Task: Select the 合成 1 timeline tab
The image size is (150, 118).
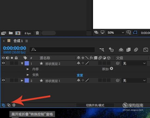Action: click(18, 41)
